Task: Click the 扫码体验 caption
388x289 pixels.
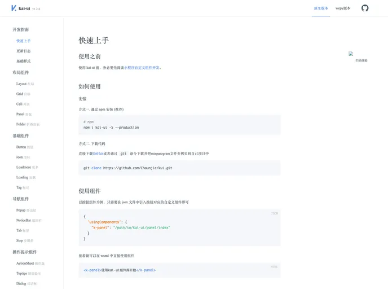Action: coord(361,60)
